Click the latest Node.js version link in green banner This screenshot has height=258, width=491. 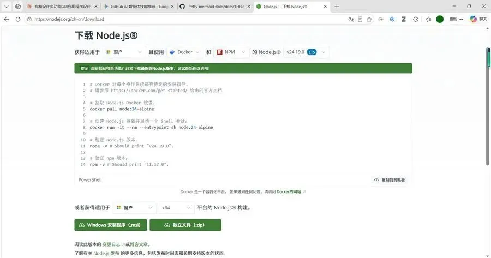coord(157,68)
